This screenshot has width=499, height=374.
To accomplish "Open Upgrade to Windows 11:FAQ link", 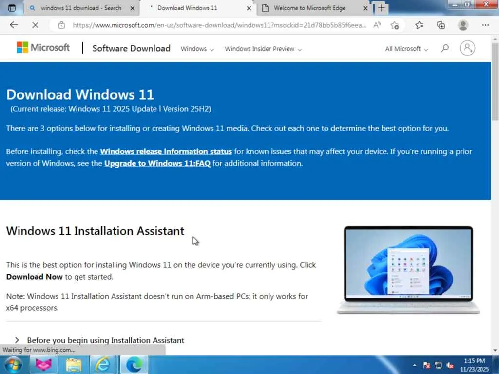I will pos(157,163).
